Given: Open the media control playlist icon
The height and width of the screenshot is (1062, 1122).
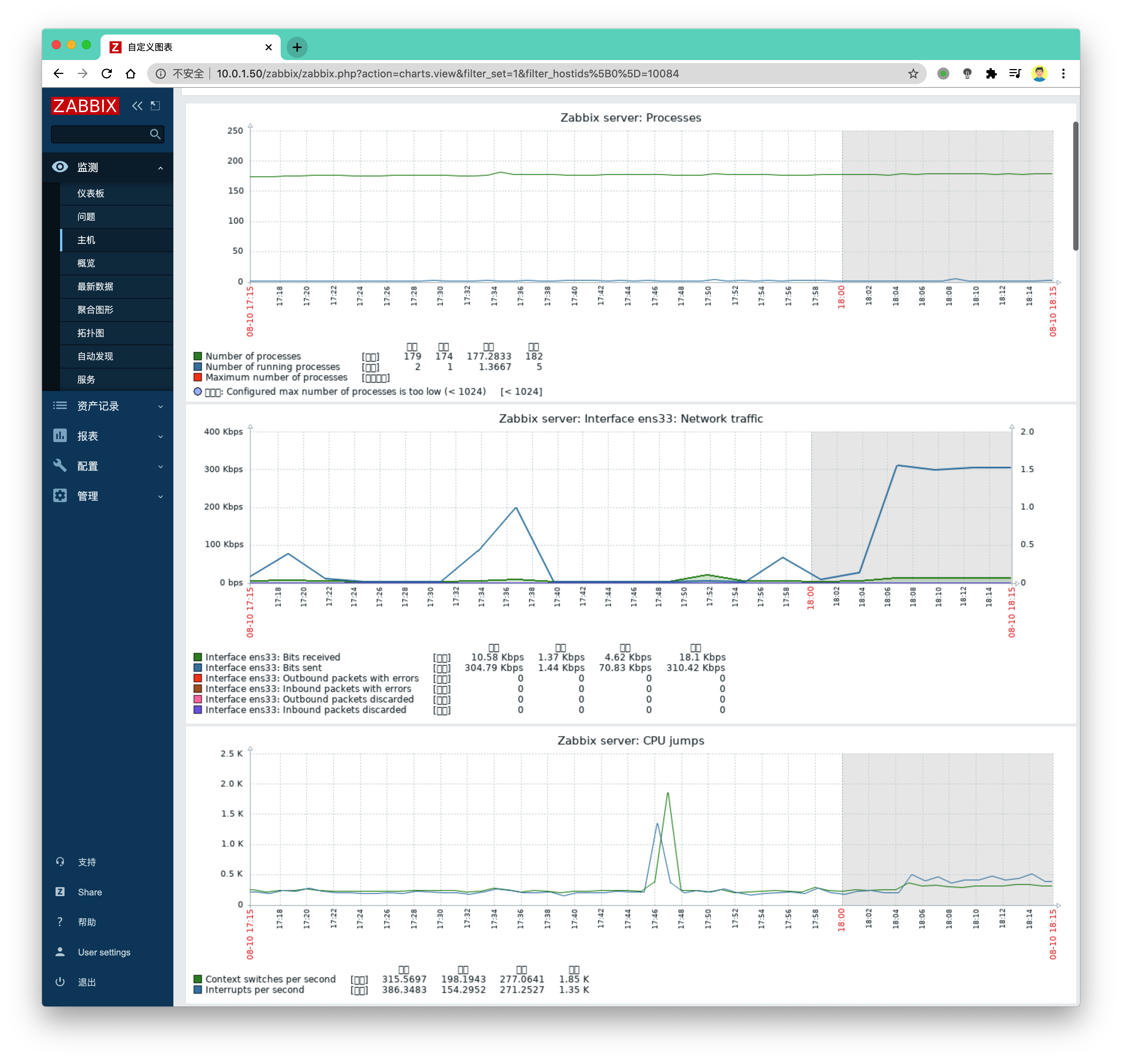Looking at the screenshot, I should [x=1014, y=74].
